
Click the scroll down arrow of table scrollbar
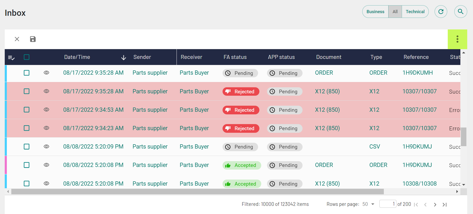click(464, 185)
